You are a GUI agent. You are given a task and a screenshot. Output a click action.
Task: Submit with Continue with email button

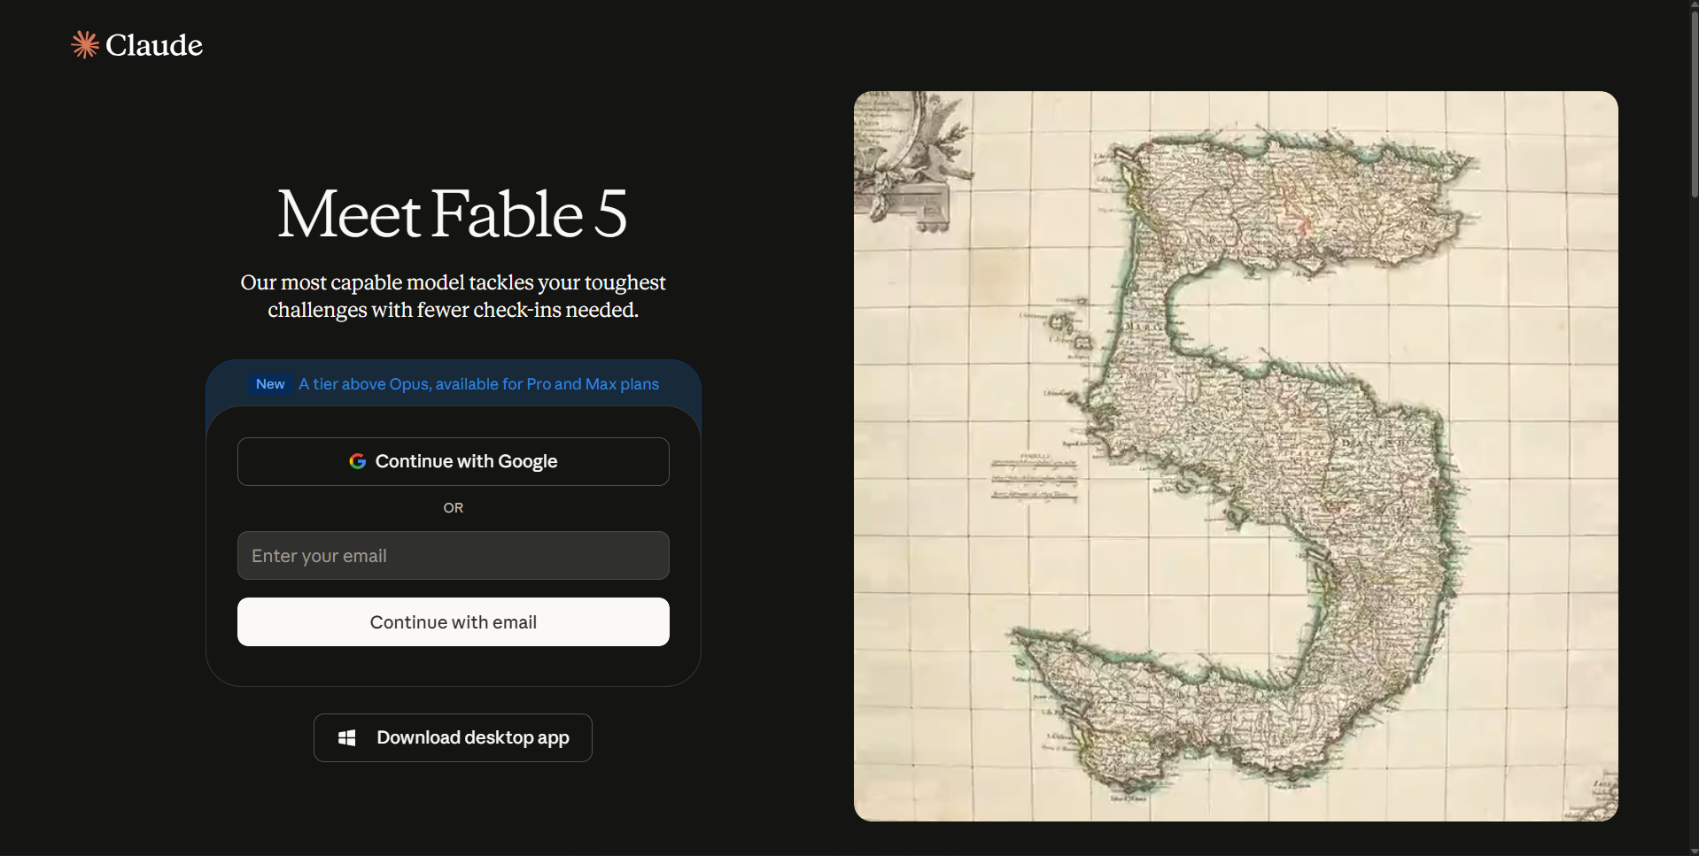454,622
